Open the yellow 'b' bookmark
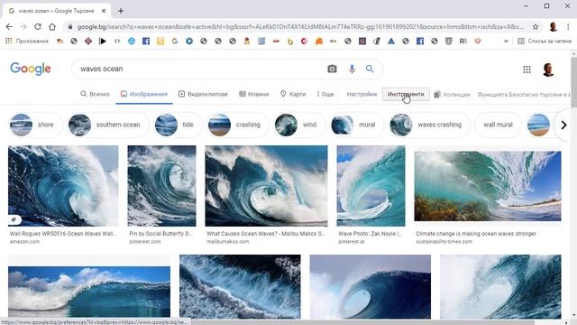Image resolution: width=577 pixels, height=325 pixels. pyautogui.click(x=290, y=42)
